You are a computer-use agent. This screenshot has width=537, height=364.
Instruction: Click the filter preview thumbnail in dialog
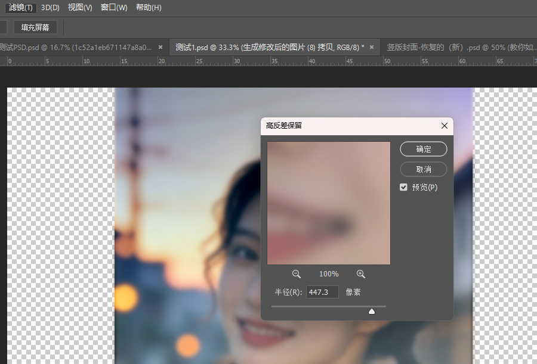[328, 203]
